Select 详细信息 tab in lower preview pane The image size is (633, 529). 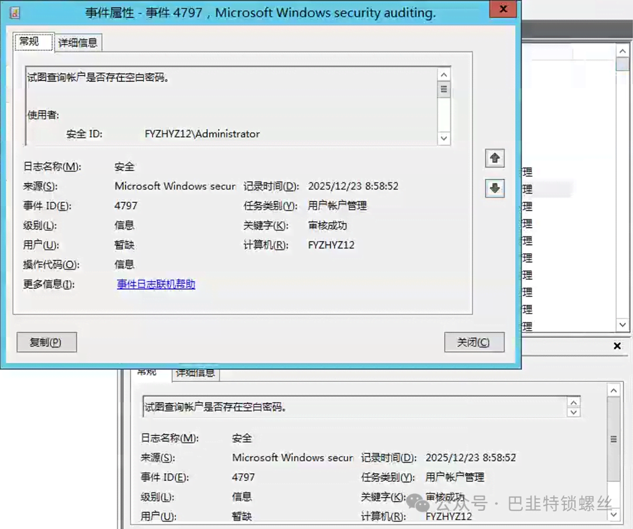tap(195, 373)
